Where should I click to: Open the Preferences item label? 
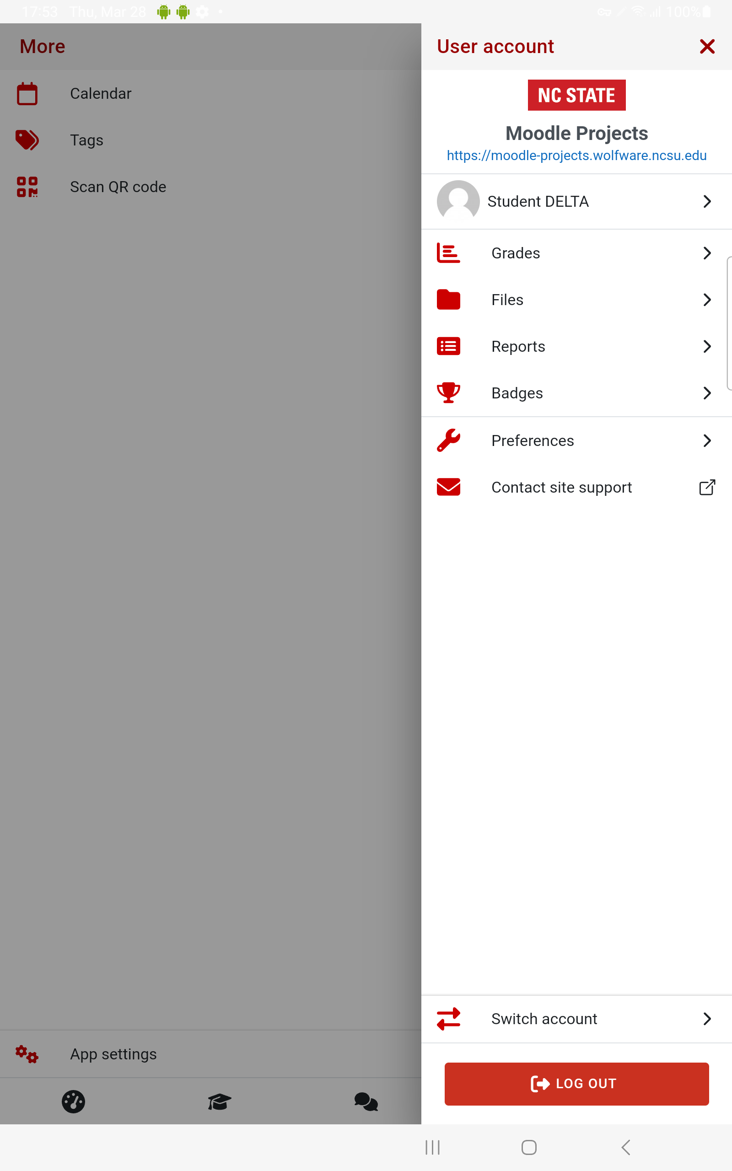[x=533, y=441]
